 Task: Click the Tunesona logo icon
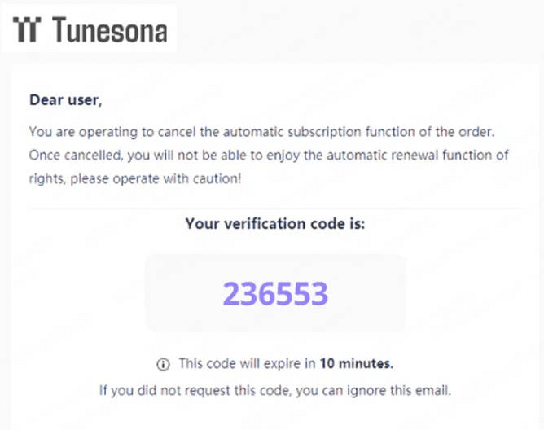27,30
